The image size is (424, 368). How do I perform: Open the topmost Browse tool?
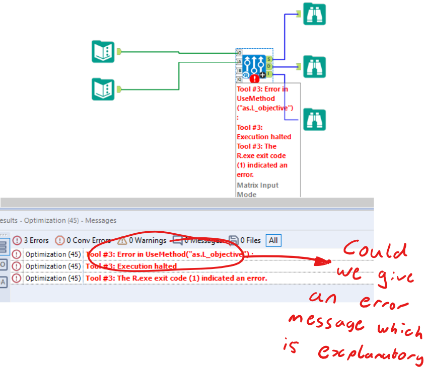click(x=314, y=14)
